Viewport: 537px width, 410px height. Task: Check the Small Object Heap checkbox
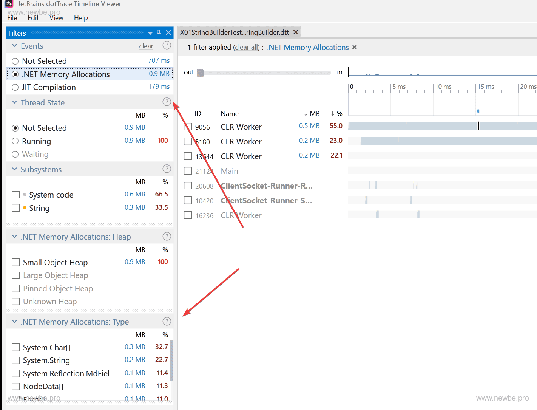pos(15,262)
